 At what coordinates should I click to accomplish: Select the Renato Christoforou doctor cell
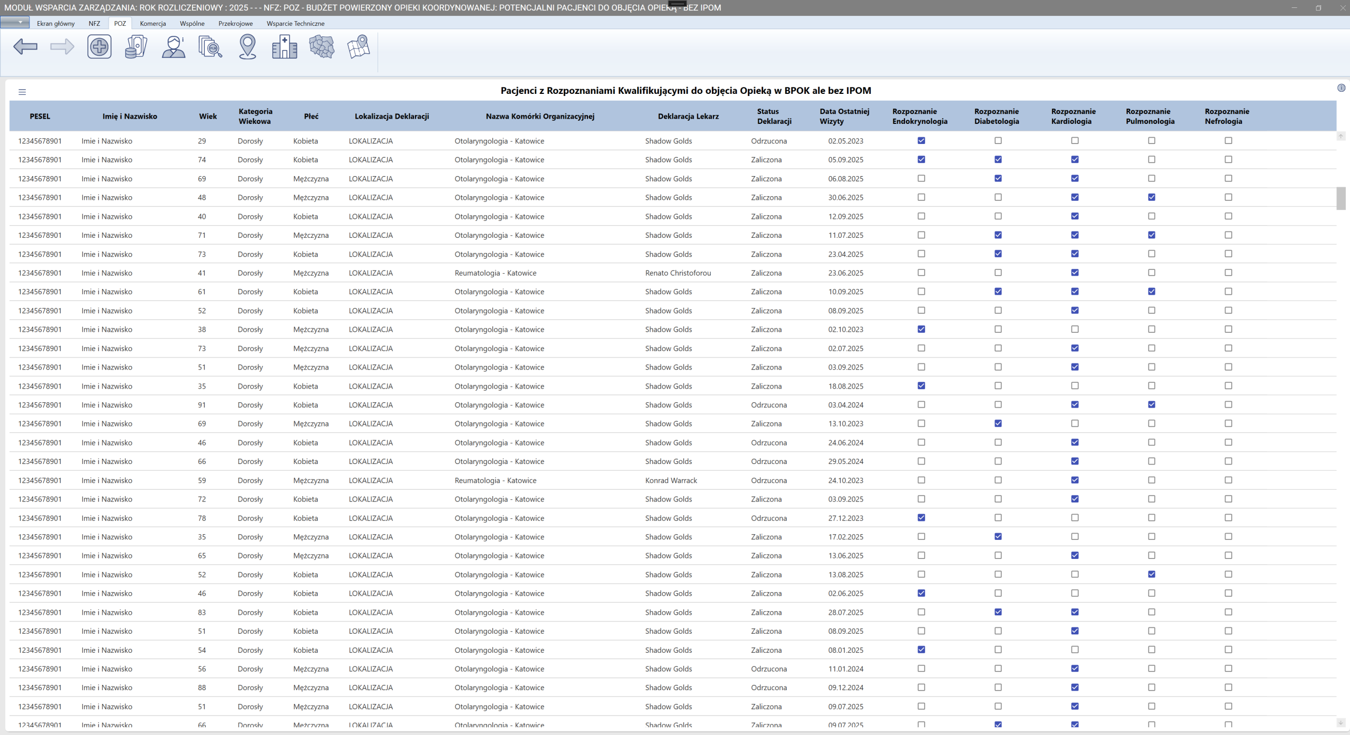pos(678,273)
